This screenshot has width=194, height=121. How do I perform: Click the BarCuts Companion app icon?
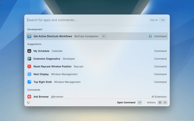pyautogui.click(x=29, y=36)
